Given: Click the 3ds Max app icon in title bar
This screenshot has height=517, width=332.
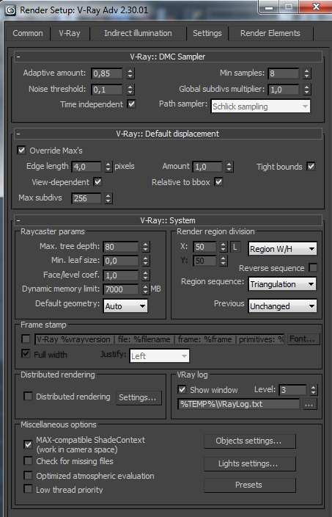Looking at the screenshot, I should tap(10, 10).
